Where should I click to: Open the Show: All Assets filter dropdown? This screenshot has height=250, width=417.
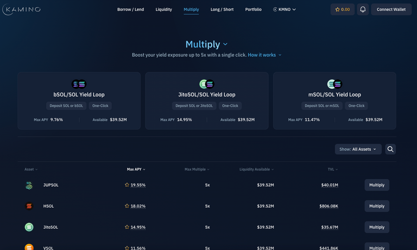pyautogui.click(x=358, y=149)
